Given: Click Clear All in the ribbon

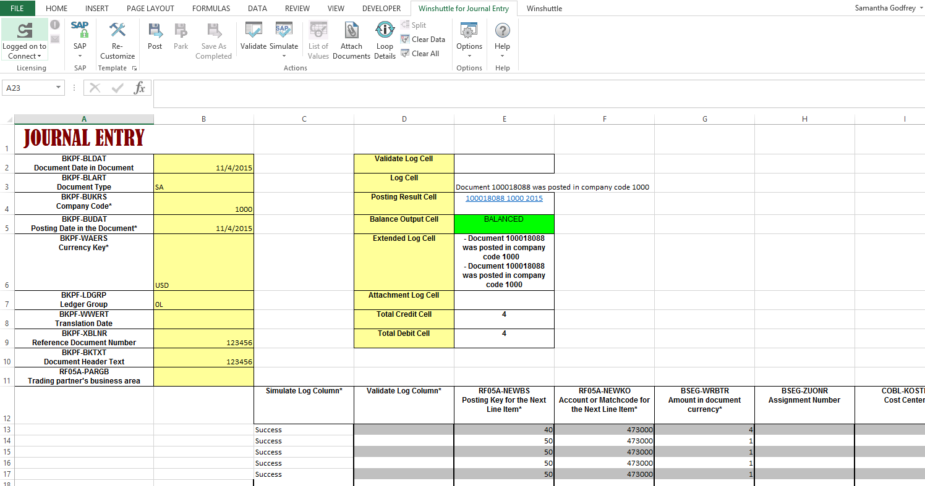Looking at the screenshot, I should [420, 53].
